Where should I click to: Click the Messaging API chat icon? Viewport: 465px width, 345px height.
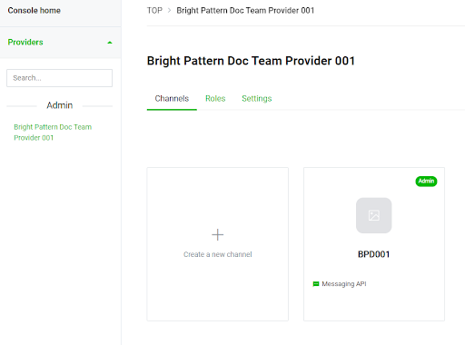[x=316, y=284]
